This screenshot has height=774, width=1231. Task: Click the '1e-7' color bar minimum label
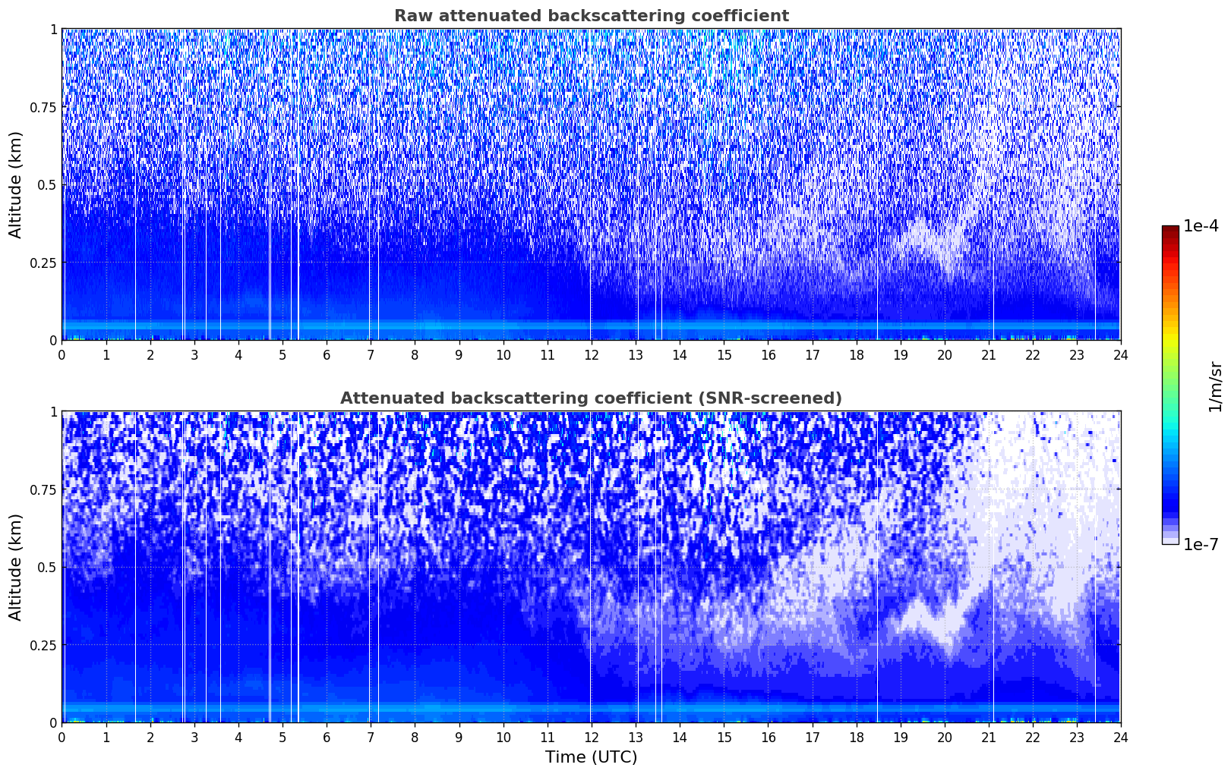(x=1201, y=544)
